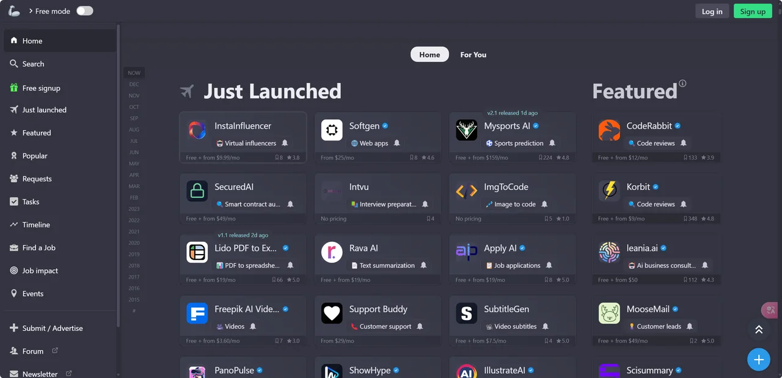
Task: Click the Sign up button
Action: (753, 11)
